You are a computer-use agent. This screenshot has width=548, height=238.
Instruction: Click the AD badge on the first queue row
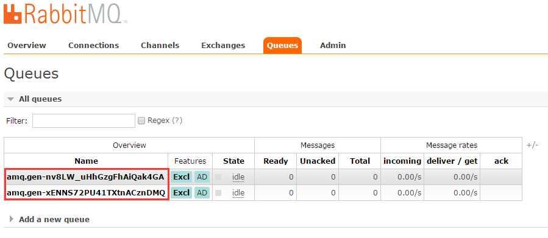(x=202, y=177)
